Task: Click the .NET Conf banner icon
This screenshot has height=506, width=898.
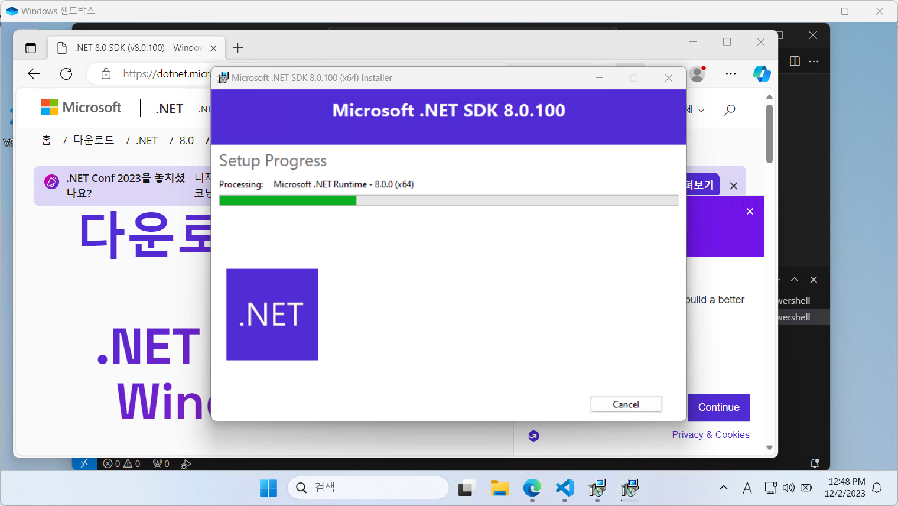Action: pos(52,182)
